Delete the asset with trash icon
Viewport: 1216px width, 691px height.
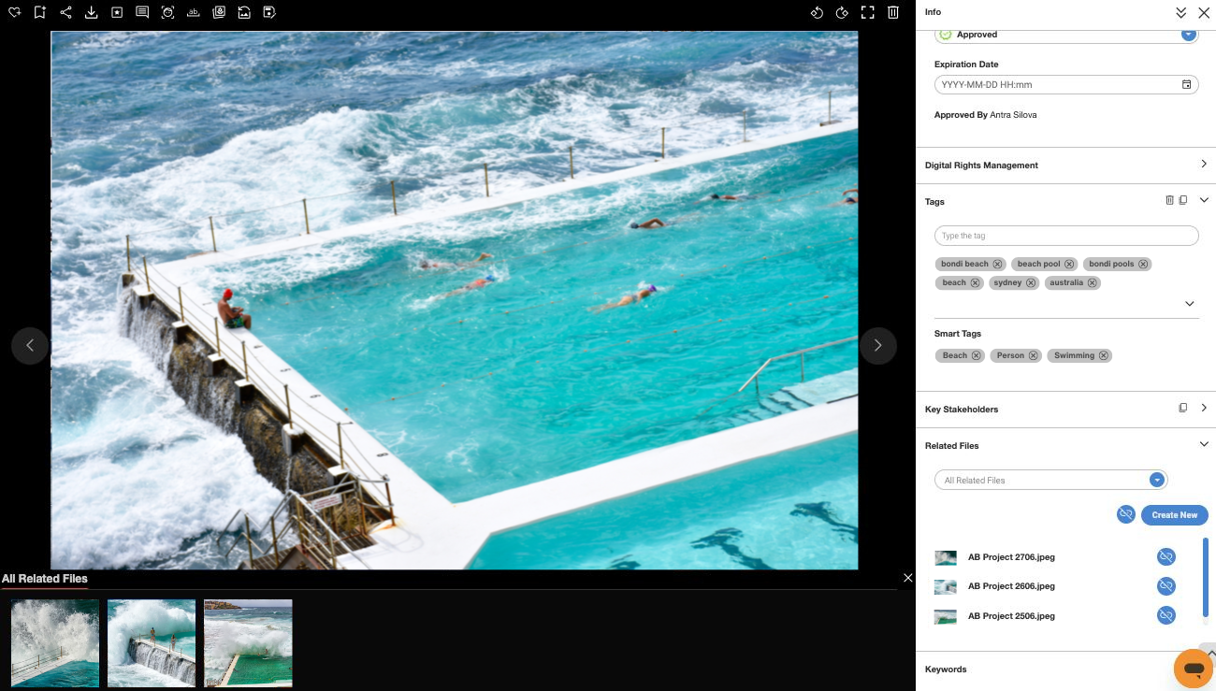[x=893, y=12]
